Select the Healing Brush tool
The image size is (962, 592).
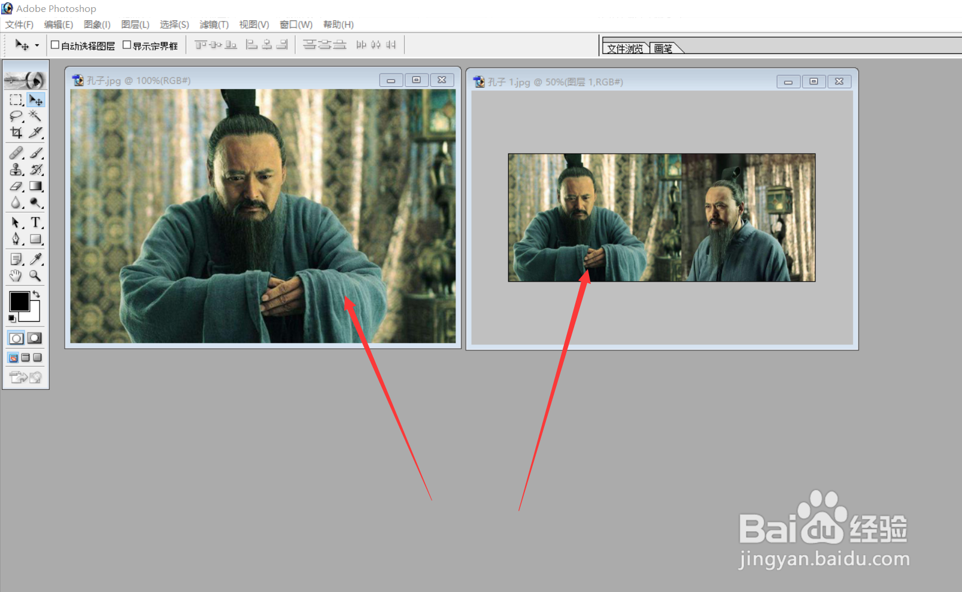[16, 153]
